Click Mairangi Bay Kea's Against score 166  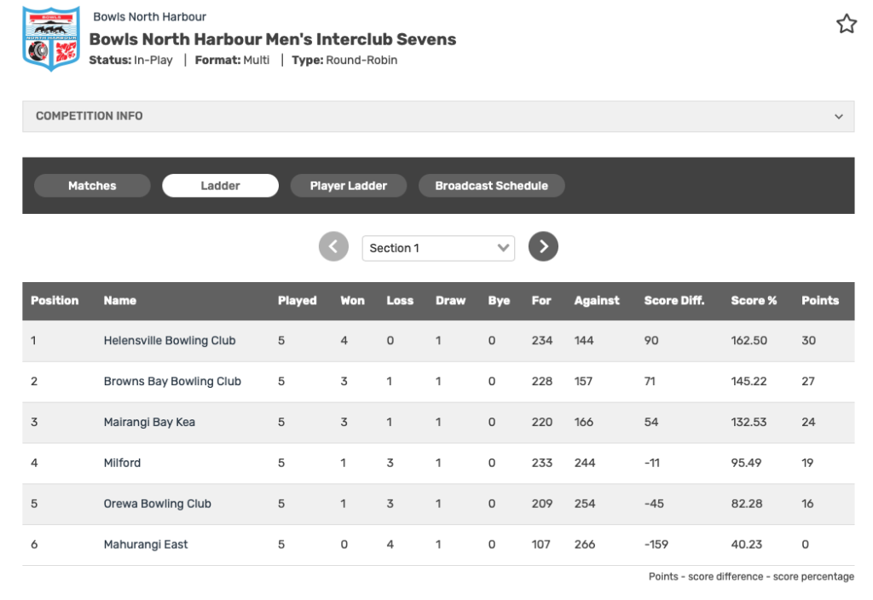583,422
